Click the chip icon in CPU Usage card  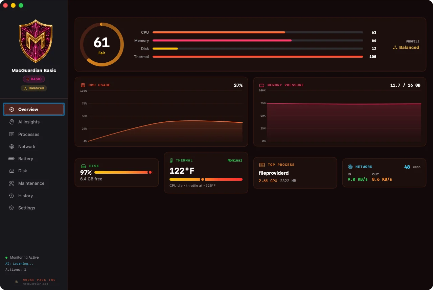tap(83, 85)
